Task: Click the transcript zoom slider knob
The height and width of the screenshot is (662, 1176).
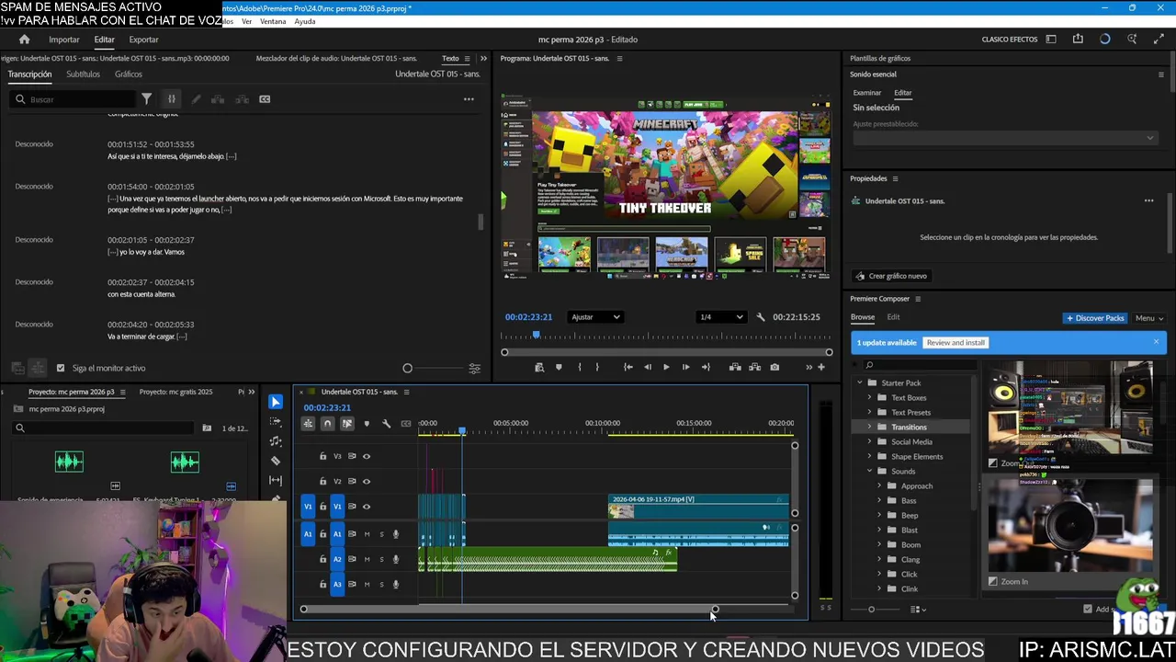Action: pyautogui.click(x=407, y=368)
